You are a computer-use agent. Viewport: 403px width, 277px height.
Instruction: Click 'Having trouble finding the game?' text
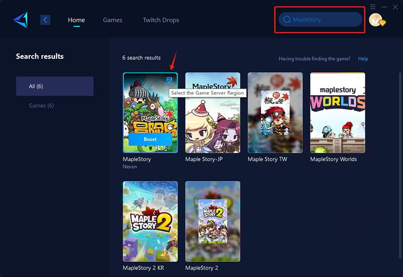[x=314, y=58]
